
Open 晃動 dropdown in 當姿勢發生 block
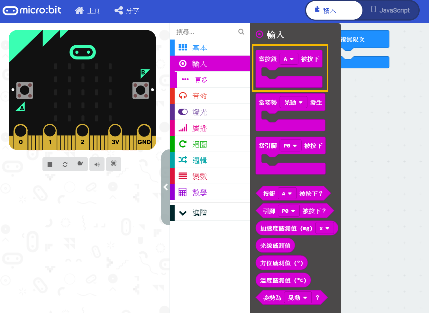293,103
